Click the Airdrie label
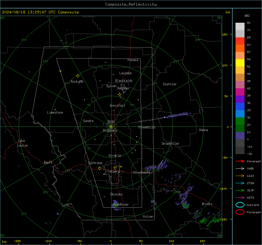Image resolution: width=262 pixels, height=245 pixels. (115, 156)
